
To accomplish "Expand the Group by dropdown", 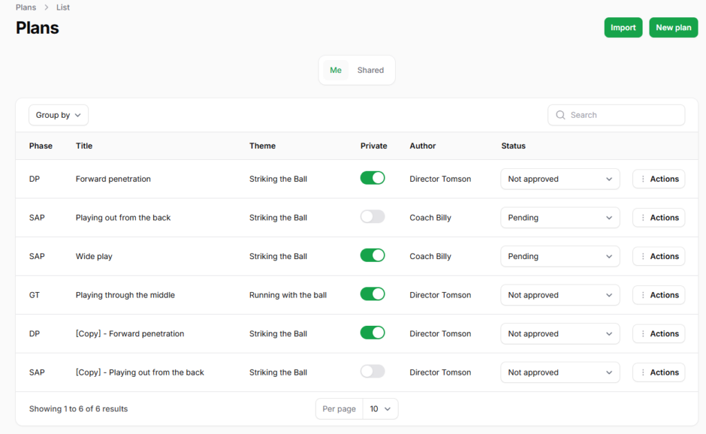I will pyautogui.click(x=59, y=115).
